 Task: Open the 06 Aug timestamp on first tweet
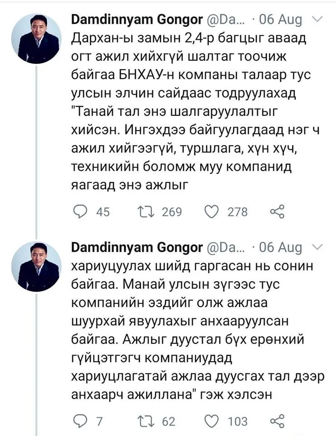(x=281, y=20)
